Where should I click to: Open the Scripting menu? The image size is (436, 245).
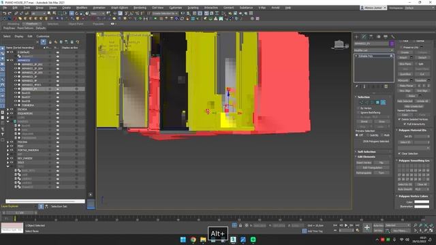click(x=193, y=7)
